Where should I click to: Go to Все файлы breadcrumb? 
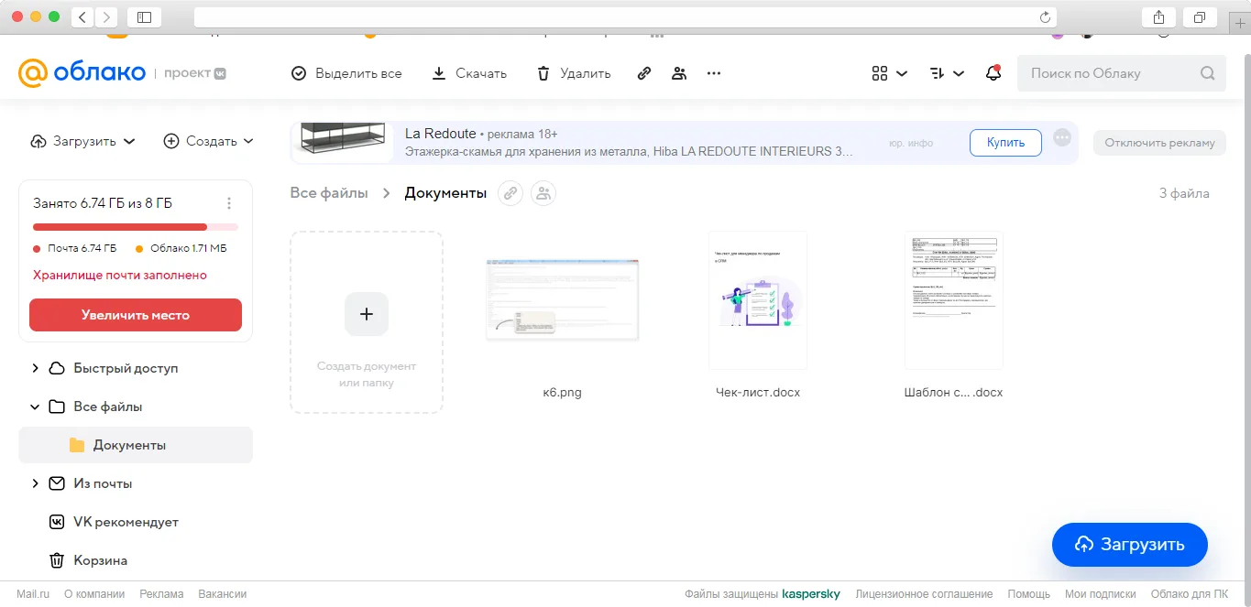(x=329, y=193)
